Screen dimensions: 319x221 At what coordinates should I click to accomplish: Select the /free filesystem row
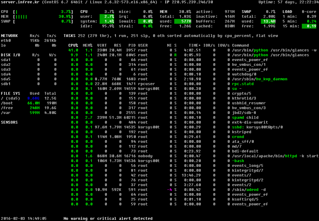pyautogui.click(x=28, y=108)
